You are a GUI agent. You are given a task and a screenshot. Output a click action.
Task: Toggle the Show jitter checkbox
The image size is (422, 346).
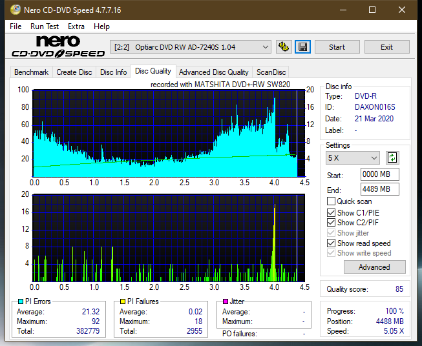[331, 233]
